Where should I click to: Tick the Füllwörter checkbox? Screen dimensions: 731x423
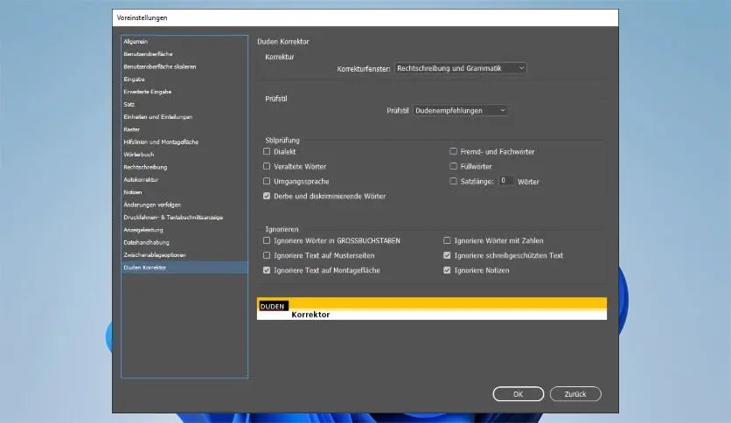[453, 166]
